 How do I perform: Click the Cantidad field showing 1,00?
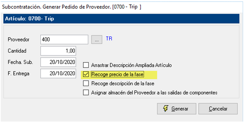[58, 51]
